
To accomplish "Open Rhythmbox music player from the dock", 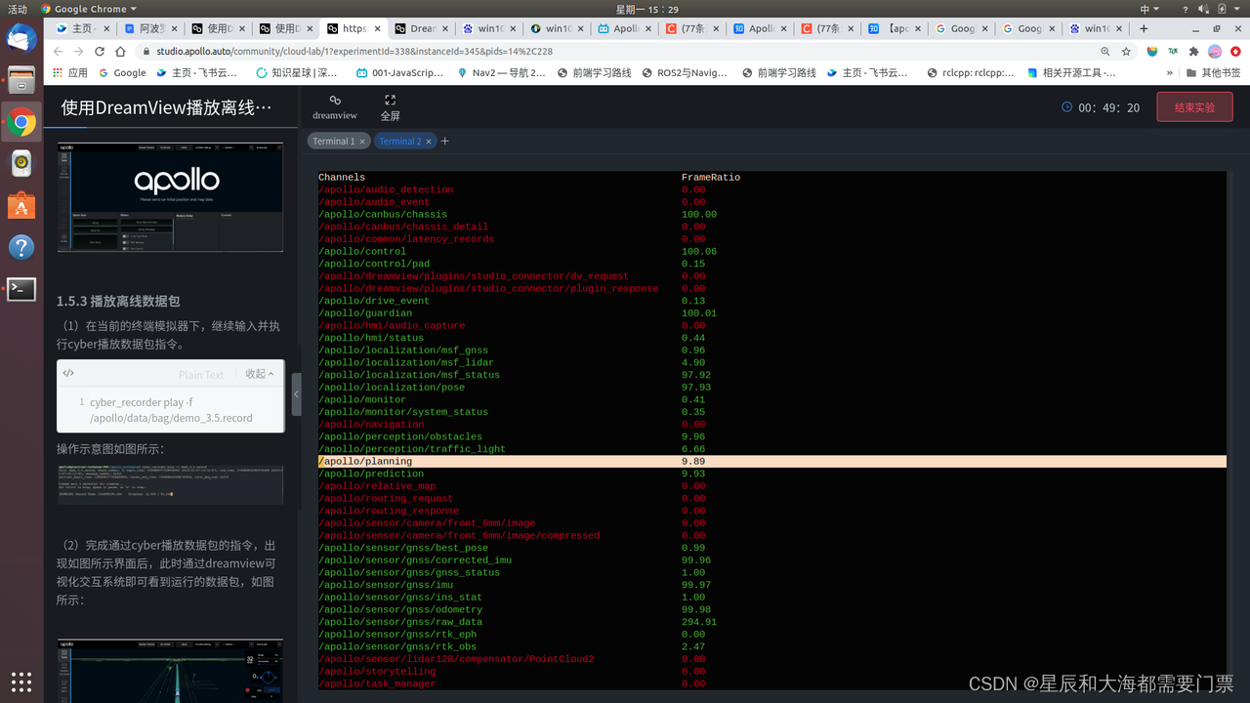I will pos(21,164).
